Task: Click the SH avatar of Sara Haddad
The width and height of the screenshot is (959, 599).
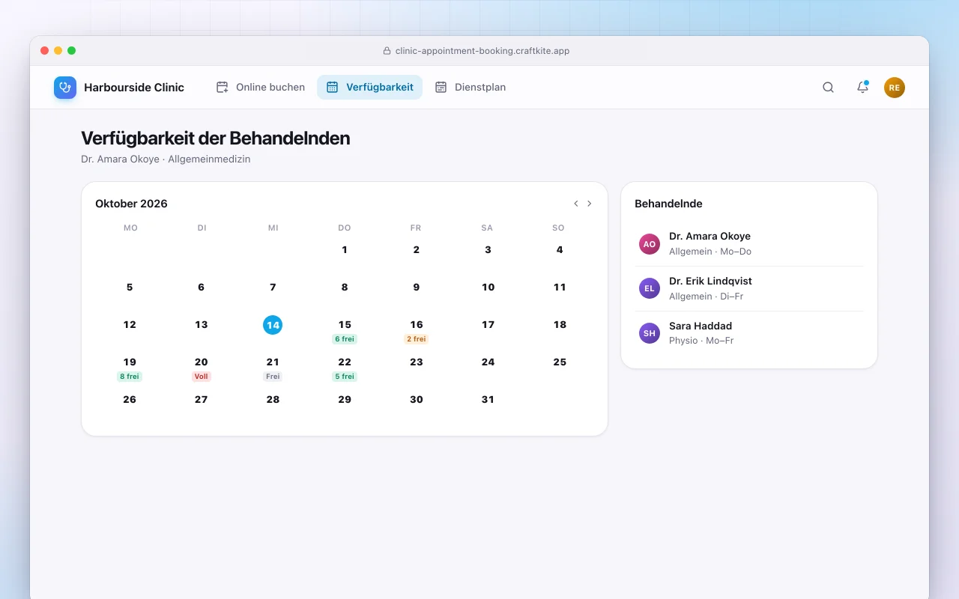Action: 650,333
